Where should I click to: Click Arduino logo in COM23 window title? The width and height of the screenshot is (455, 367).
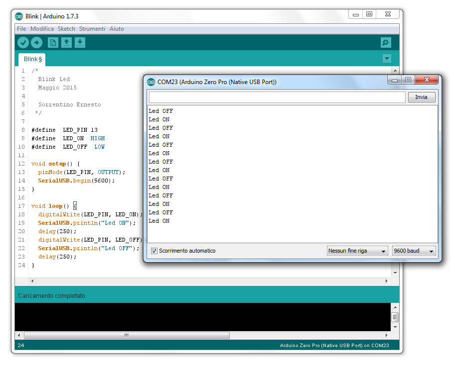tap(151, 82)
